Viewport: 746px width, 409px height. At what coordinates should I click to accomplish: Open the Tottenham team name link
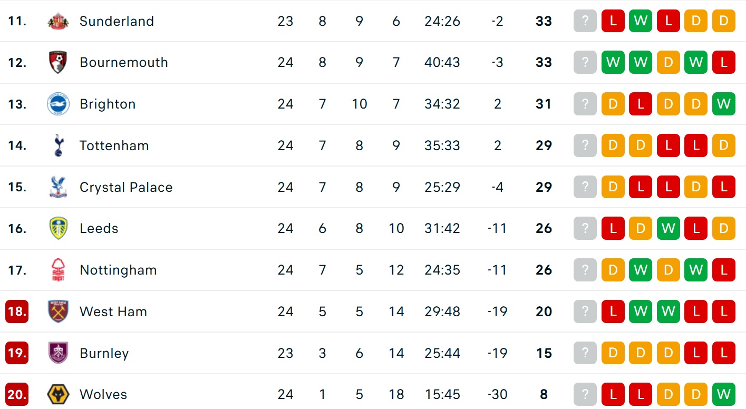(114, 145)
